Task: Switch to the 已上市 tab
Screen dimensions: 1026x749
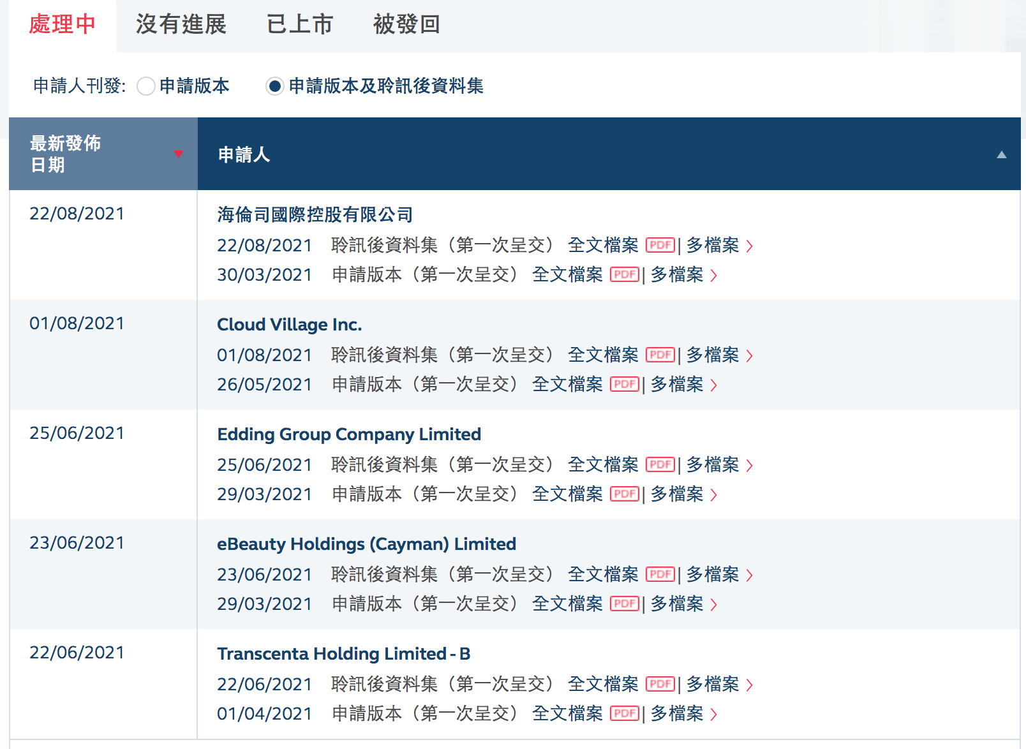Action: pos(300,25)
